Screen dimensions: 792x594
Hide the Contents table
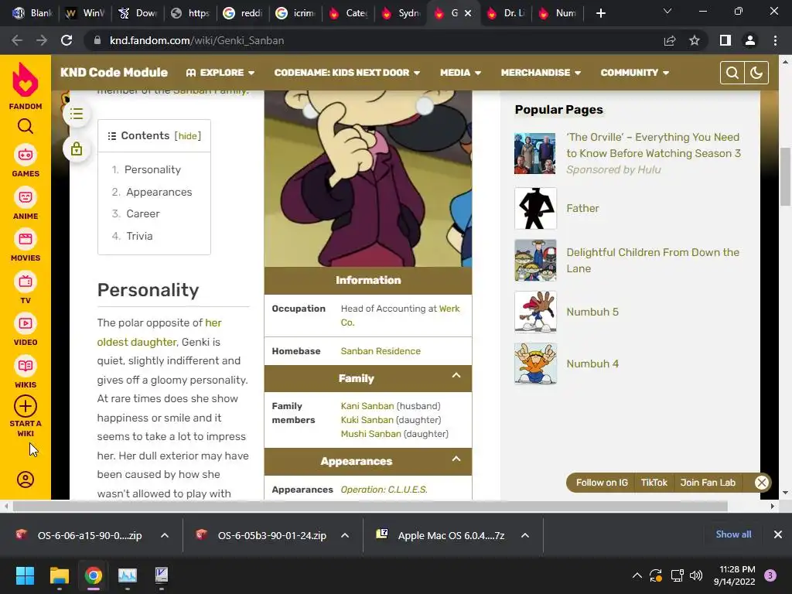[x=187, y=136]
